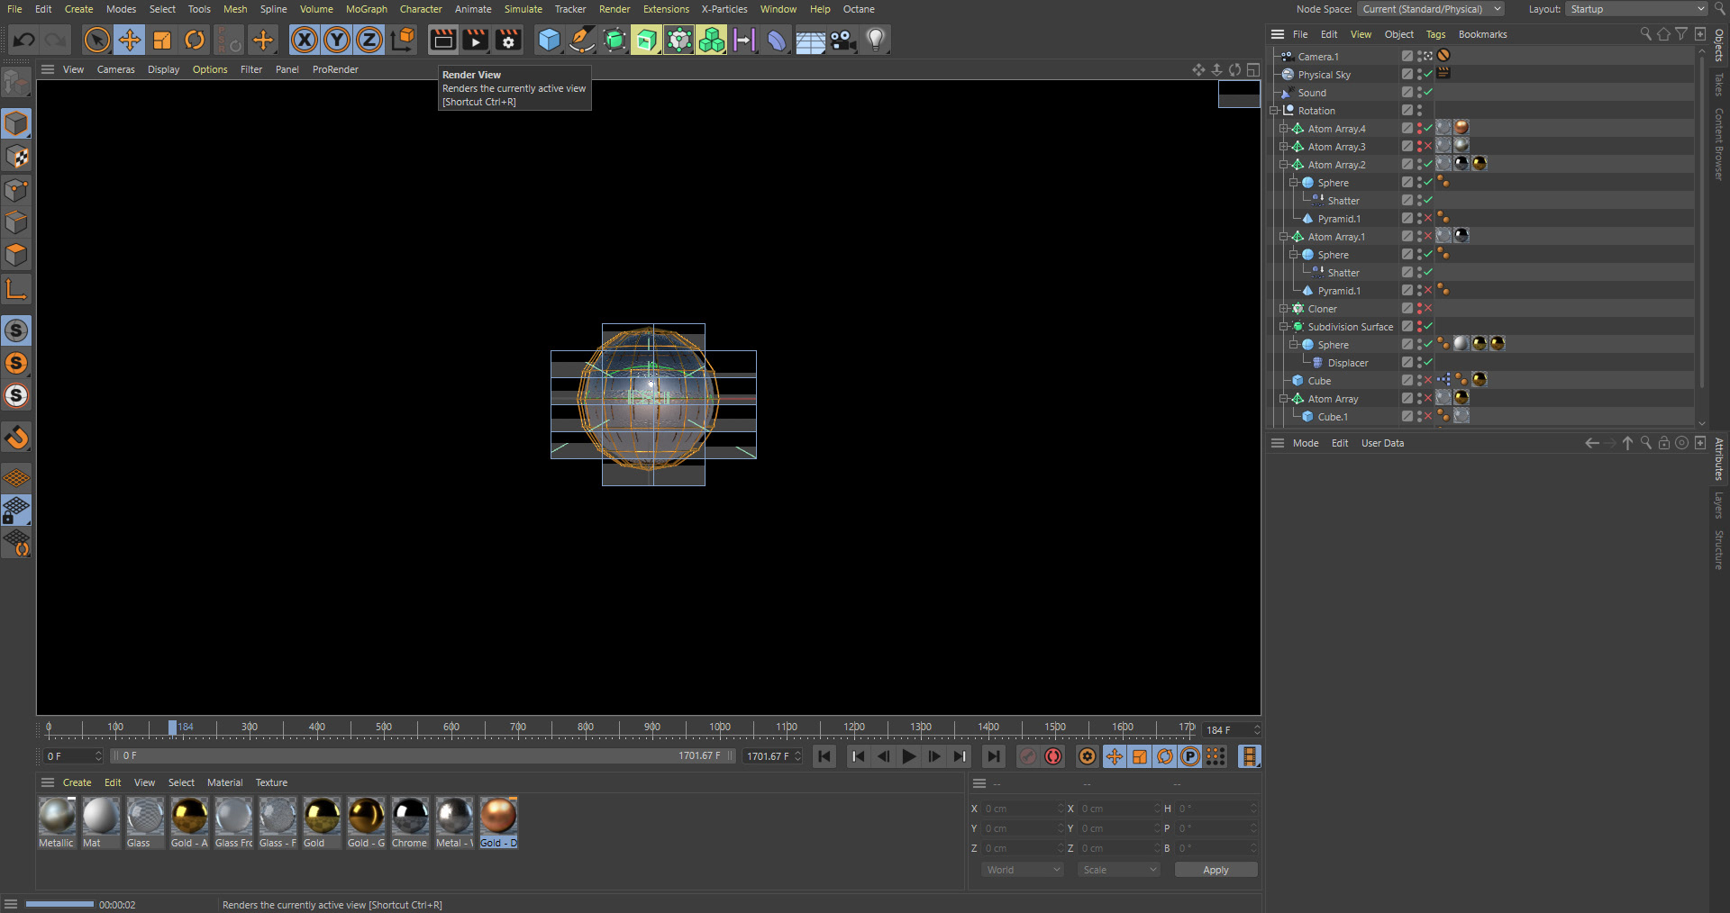Open Object Manager Tags menu
The width and height of the screenshot is (1730, 913).
coord(1435,34)
